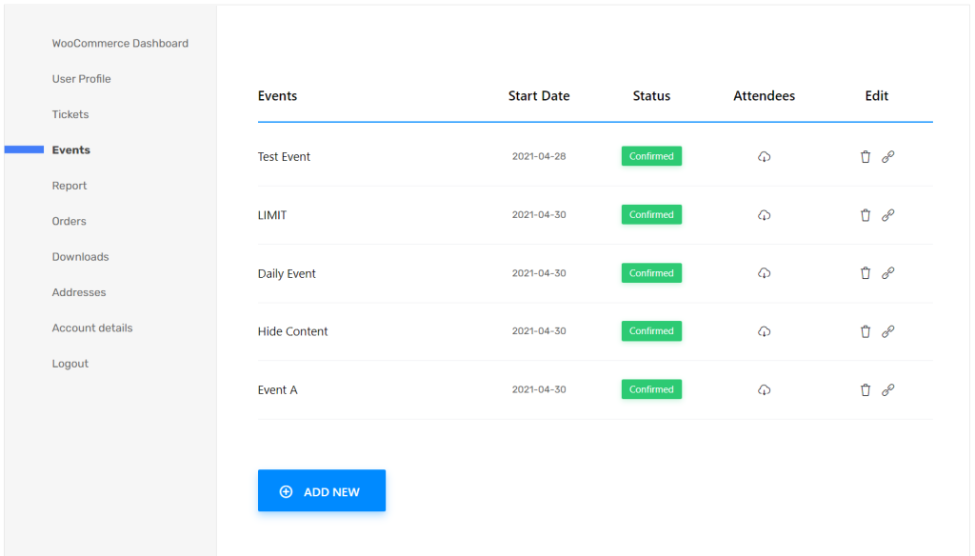Open Account details from the sidebar
The image size is (975, 556).
tap(92, 328)
